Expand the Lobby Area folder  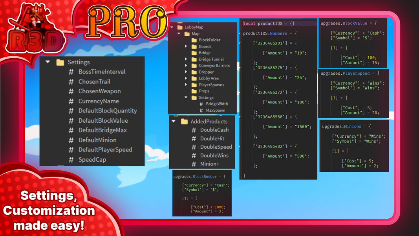186,78
